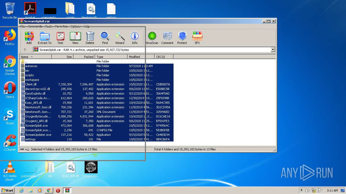The width and height of the screenshot is (346, 194).
Task: Show archive Info
Action: [135, 38]
